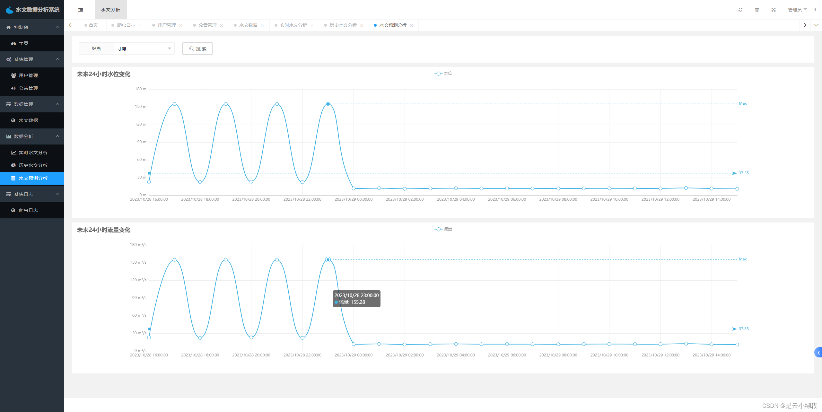Click the trash clear-cache icon
This screenshot has height=412, width=822.
tap(757, 10)
